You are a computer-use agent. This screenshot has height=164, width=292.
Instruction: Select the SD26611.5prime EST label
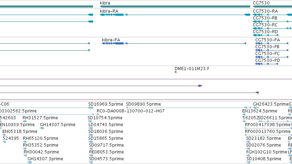(x=275, y=118)
